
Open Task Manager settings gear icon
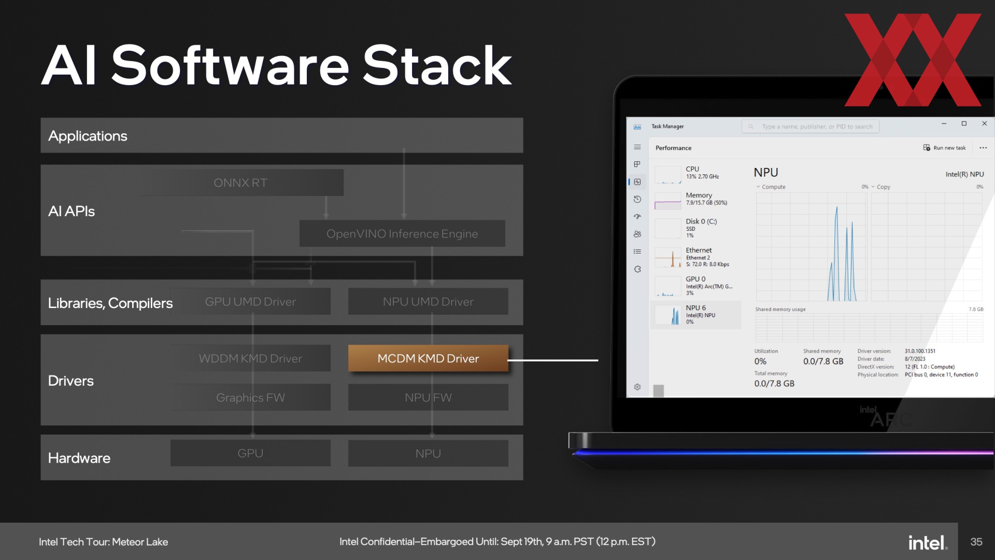tap(637, 387)
